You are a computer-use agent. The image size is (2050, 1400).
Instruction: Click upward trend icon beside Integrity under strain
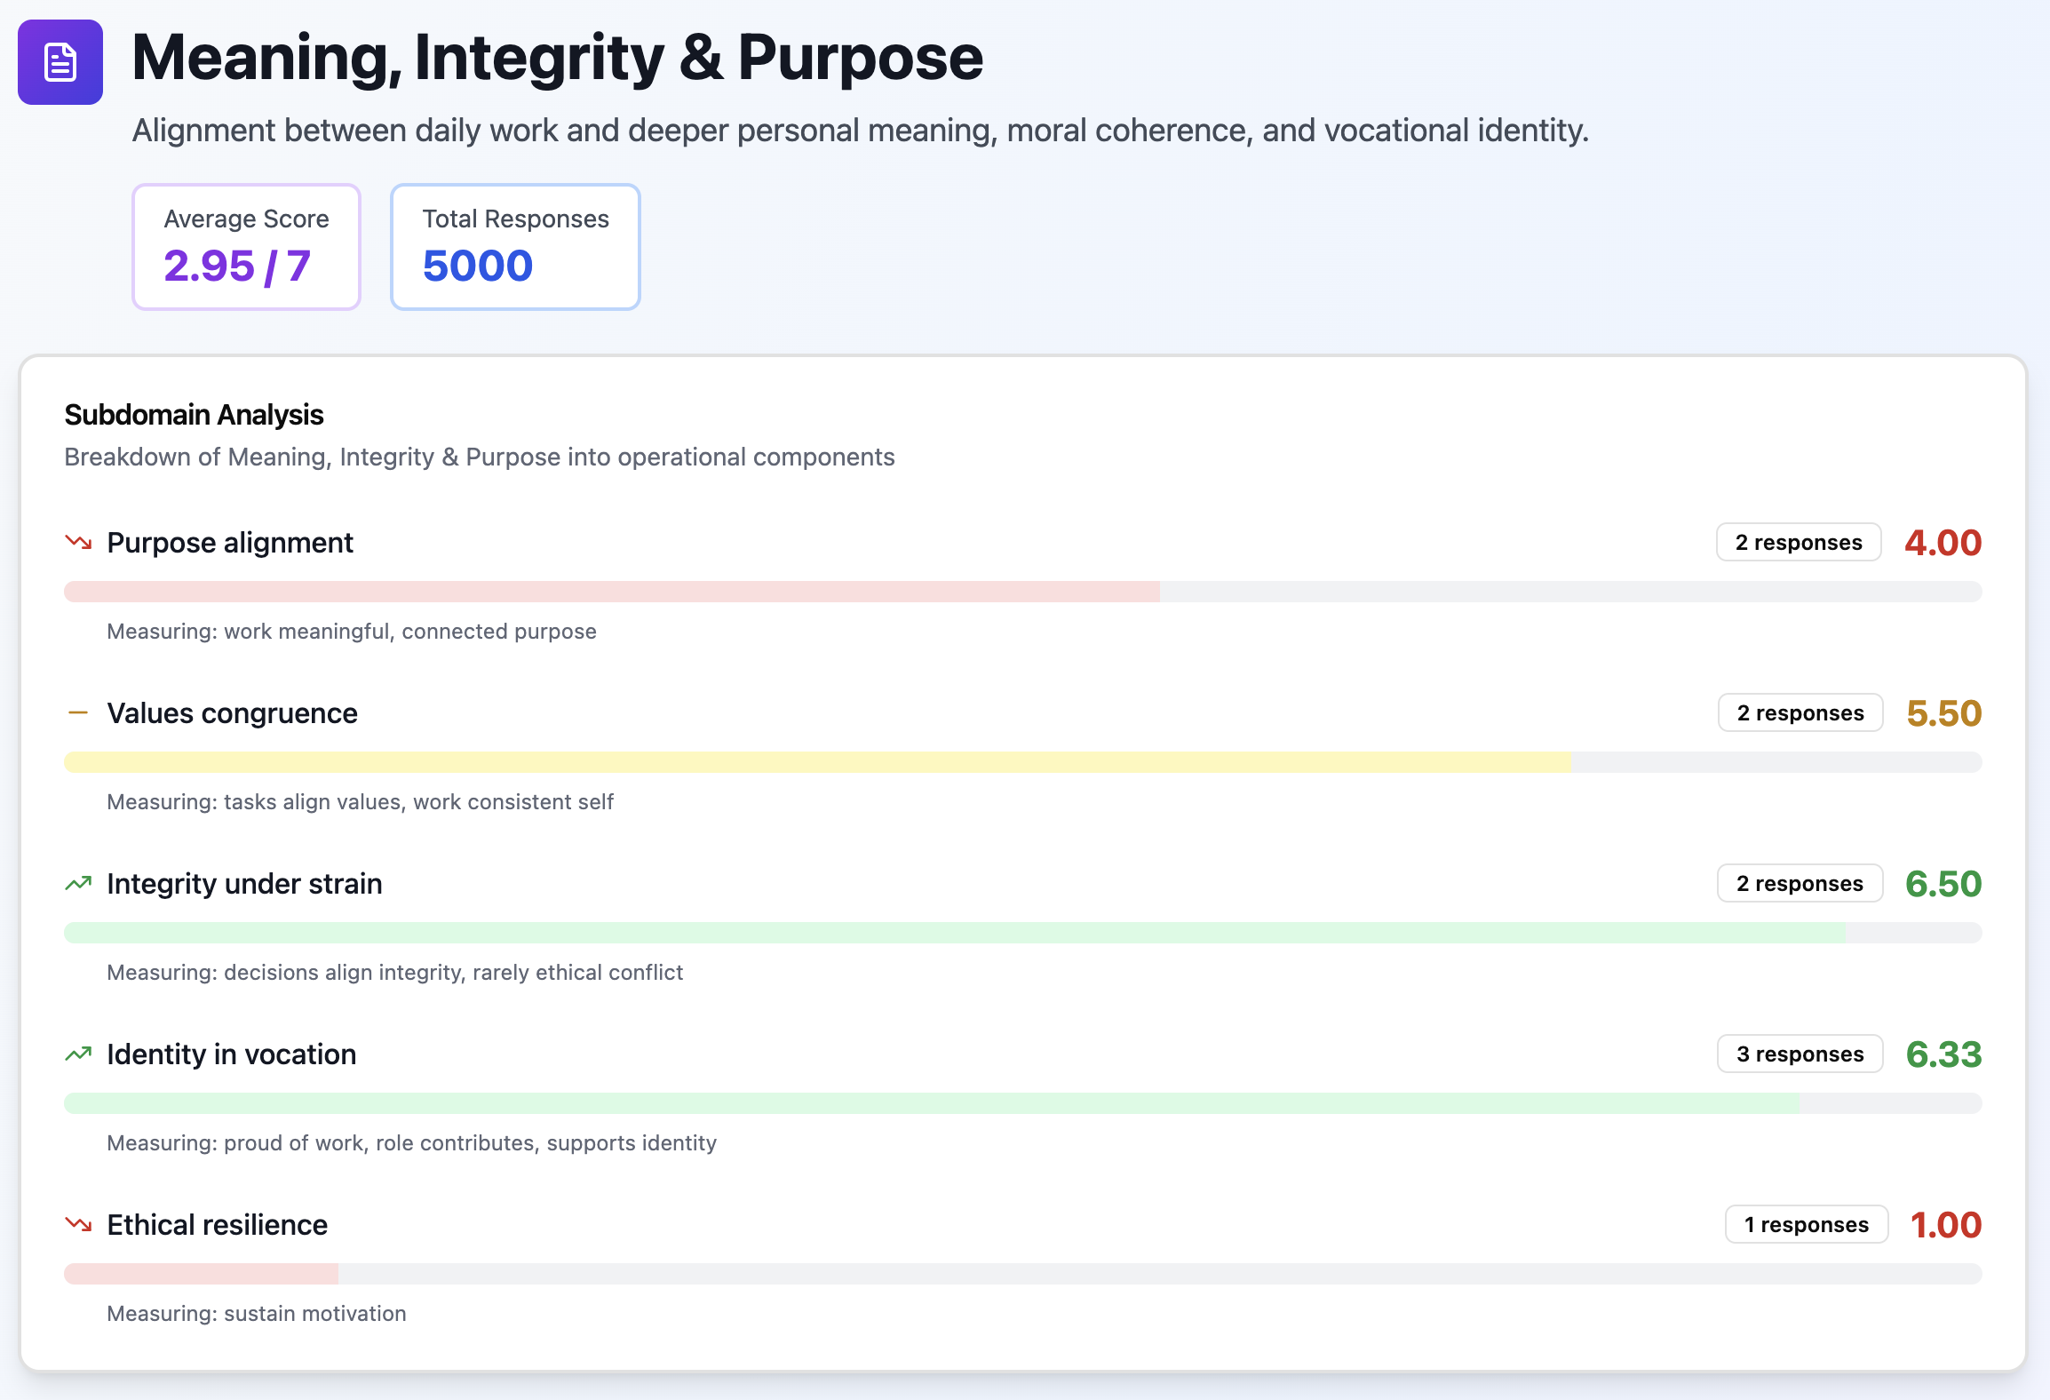click(78, 883)
